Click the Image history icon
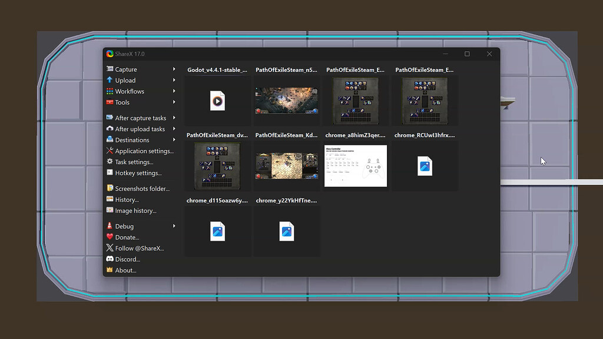Image resolution: width=603 pixels, height=339 pixels. (x=110, y=210)
